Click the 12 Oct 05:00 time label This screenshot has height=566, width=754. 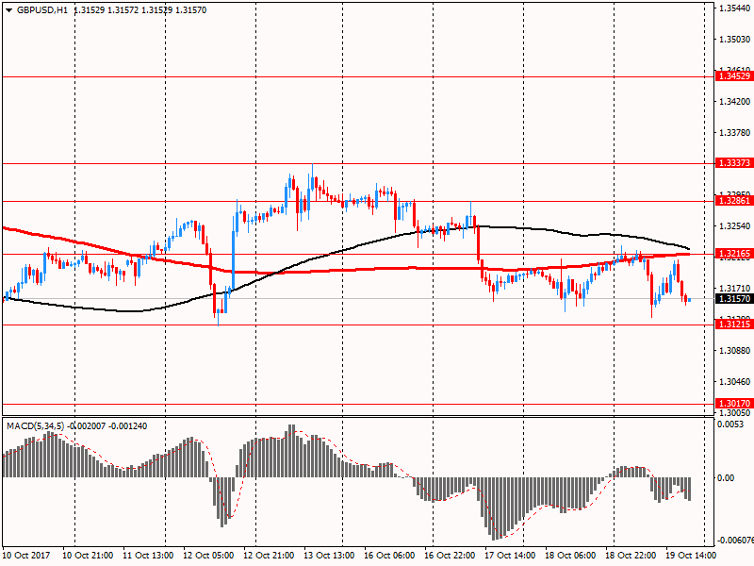coord(208,556)
